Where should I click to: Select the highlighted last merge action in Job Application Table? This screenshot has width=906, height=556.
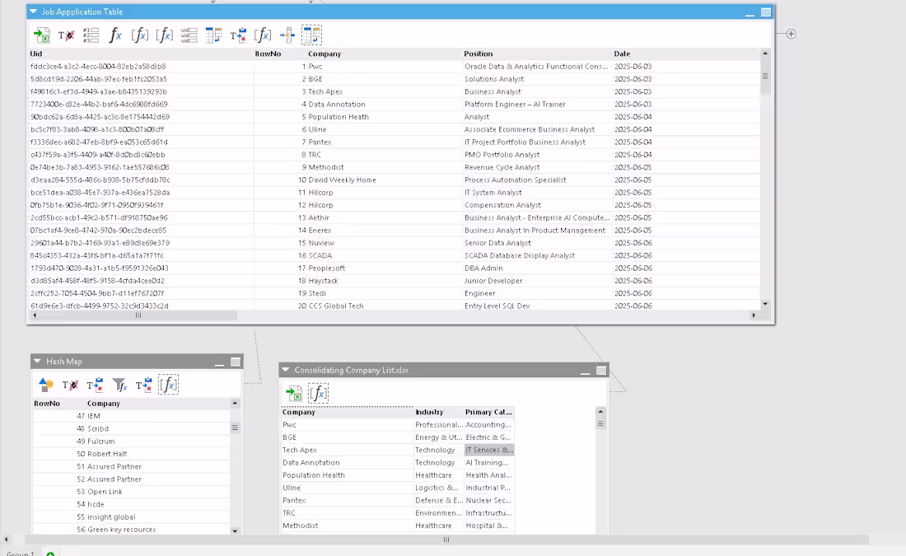coord(311,35)
